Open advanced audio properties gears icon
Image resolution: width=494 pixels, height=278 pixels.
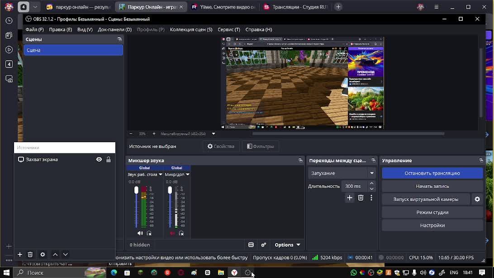(x=264, y=245)
